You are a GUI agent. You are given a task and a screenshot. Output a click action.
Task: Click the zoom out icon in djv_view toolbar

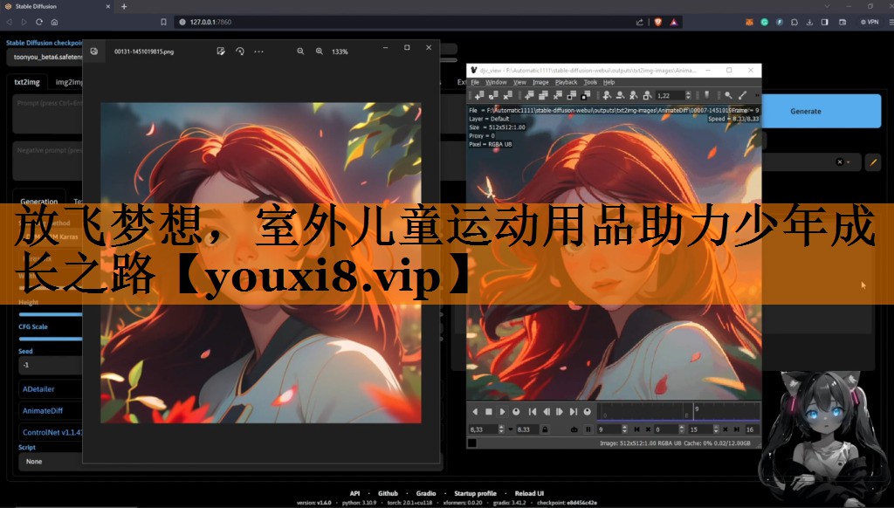620,95
